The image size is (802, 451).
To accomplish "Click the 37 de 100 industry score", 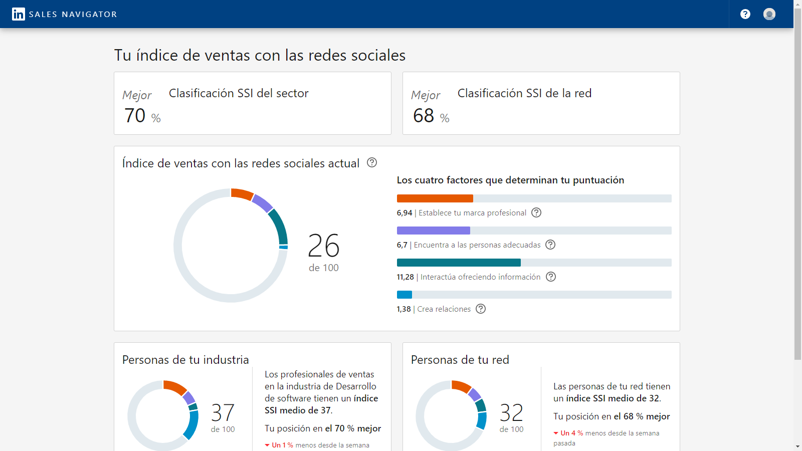I will coord(223,418).
